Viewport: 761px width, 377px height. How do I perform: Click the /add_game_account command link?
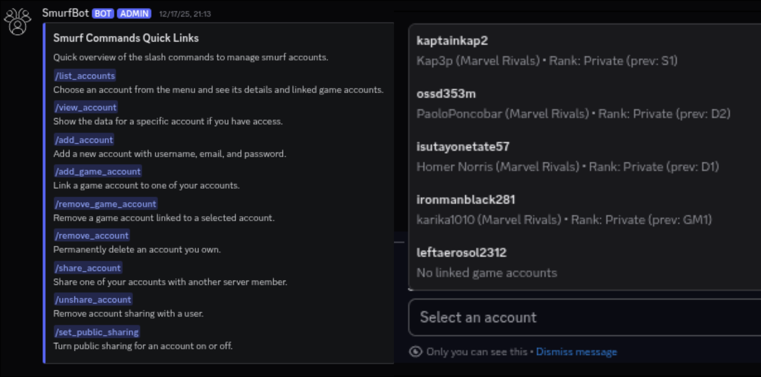pyautogui.click(x=98, y=171)
